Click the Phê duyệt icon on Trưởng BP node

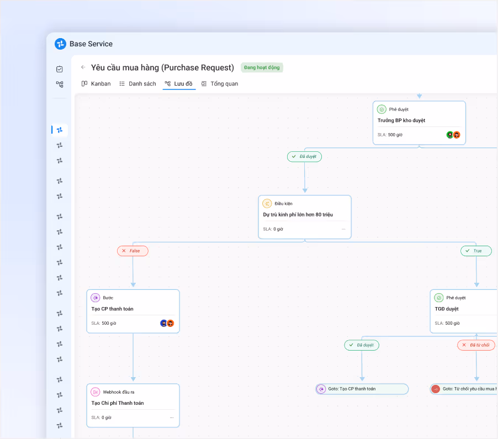pos(382,109)
